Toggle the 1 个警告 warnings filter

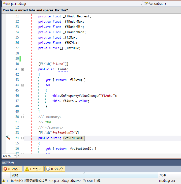click(x=34, y=169)
